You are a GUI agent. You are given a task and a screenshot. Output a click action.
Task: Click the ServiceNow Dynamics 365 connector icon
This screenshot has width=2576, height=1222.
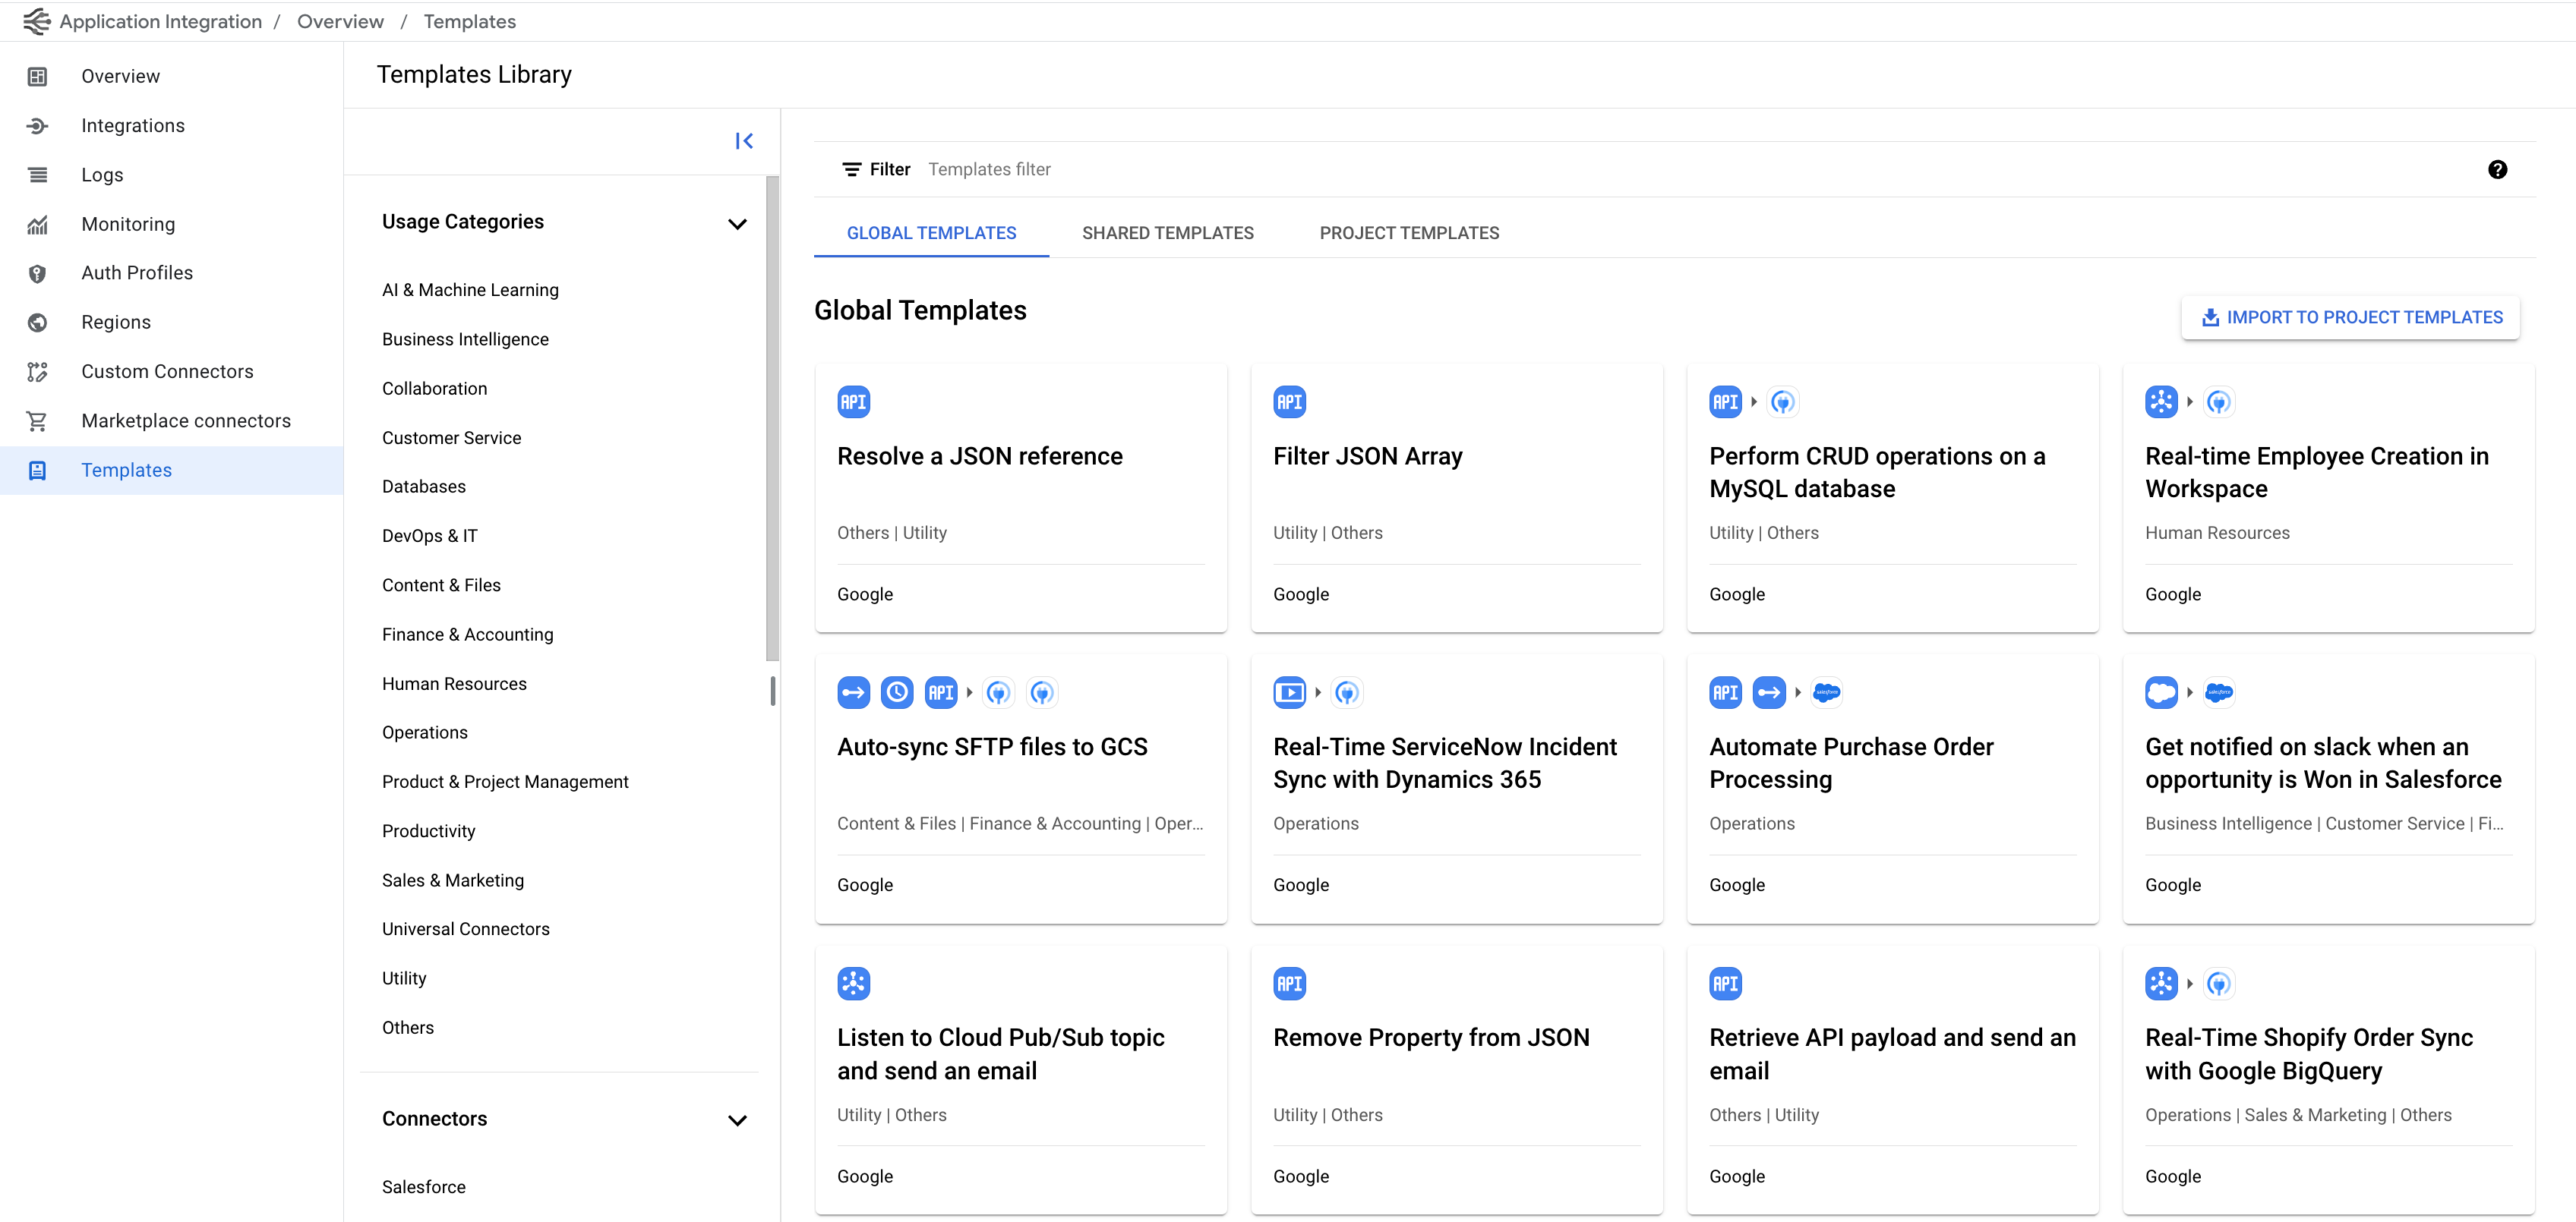point(1347,691)
